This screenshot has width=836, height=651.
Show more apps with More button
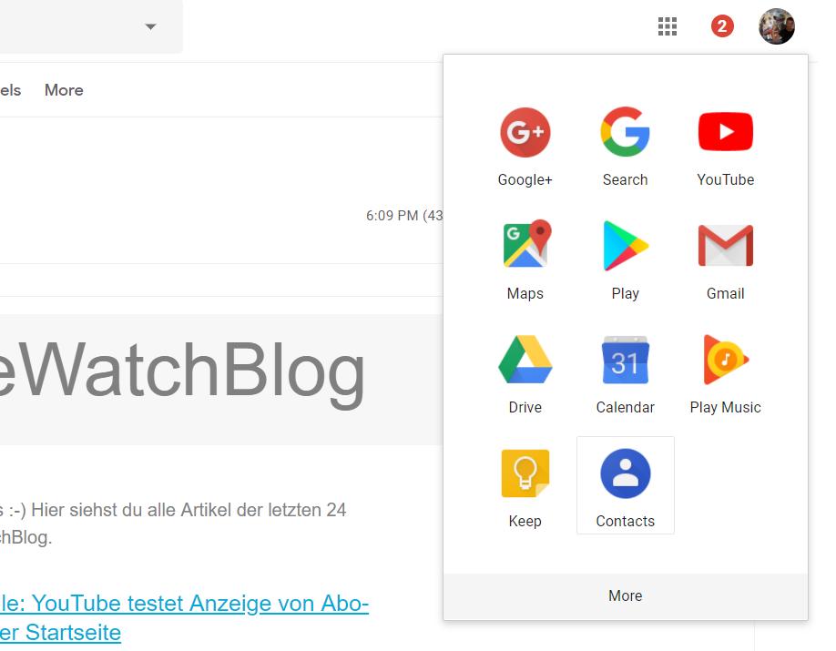625,596
